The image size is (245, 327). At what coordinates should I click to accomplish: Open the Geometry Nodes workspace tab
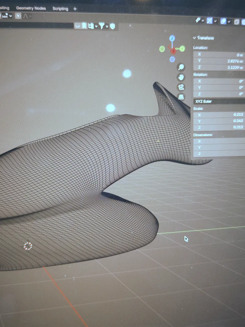(31, 8)
